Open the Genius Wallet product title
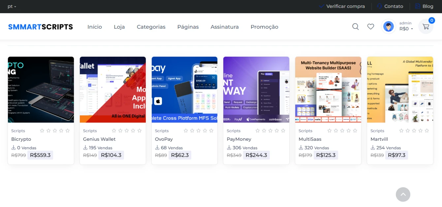This screenshot has width=442, height=207. tap(99, 139)
